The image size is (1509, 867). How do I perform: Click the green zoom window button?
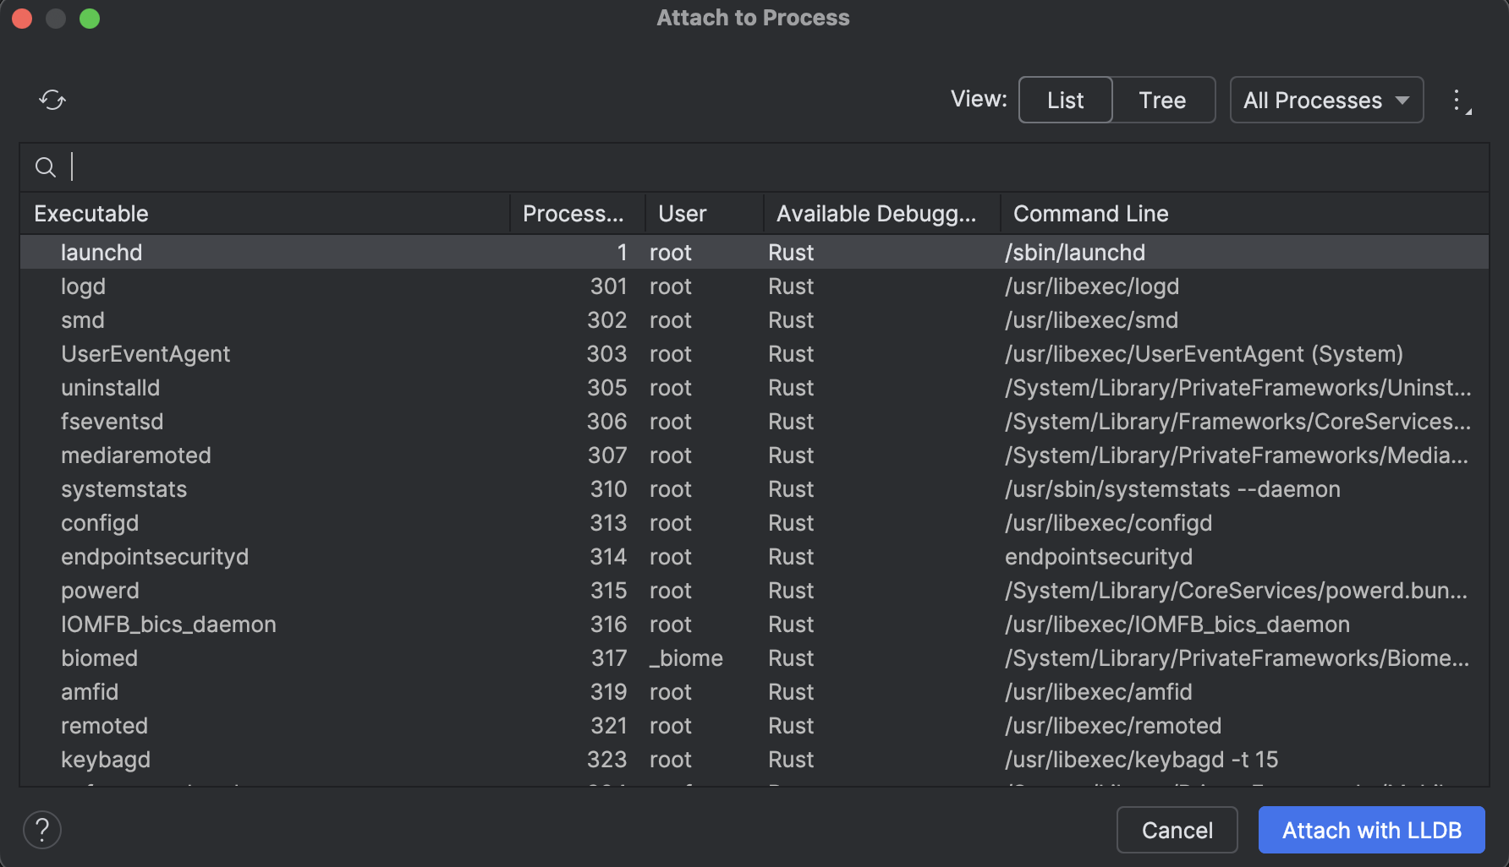(x=89, y=17)
